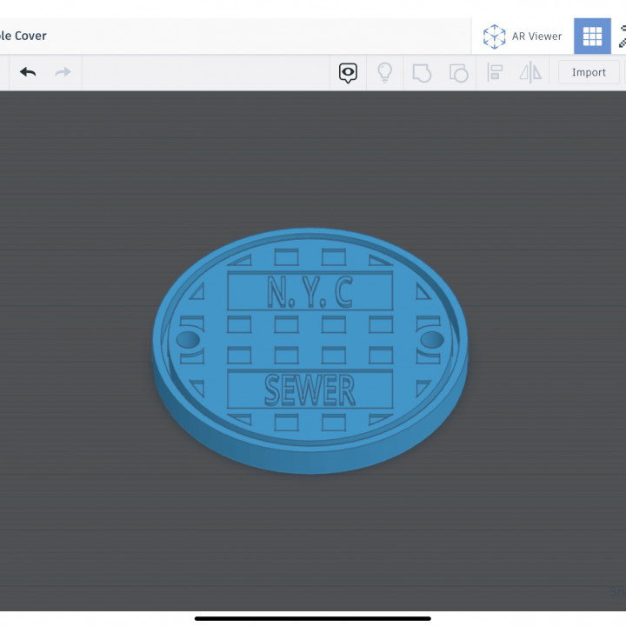
Task: Redo the action with forward arrow
Action: pos(63,72)
